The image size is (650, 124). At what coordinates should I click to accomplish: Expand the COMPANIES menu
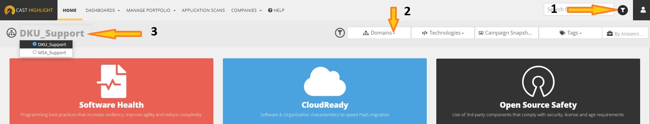[x=246, y=10]
